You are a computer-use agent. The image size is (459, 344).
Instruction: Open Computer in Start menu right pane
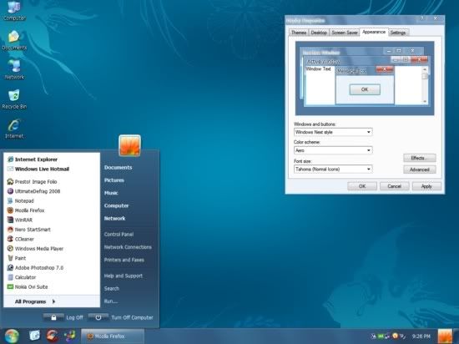point(116,205)
